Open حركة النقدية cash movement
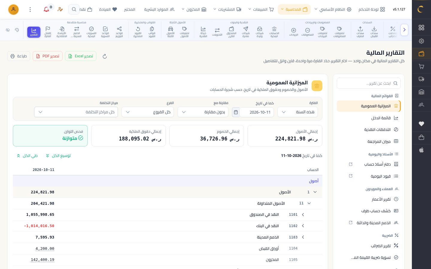Viewport: 431px width, 269px height. [203, 32]
